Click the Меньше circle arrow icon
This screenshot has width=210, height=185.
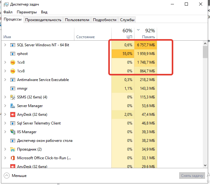[7, 176]
